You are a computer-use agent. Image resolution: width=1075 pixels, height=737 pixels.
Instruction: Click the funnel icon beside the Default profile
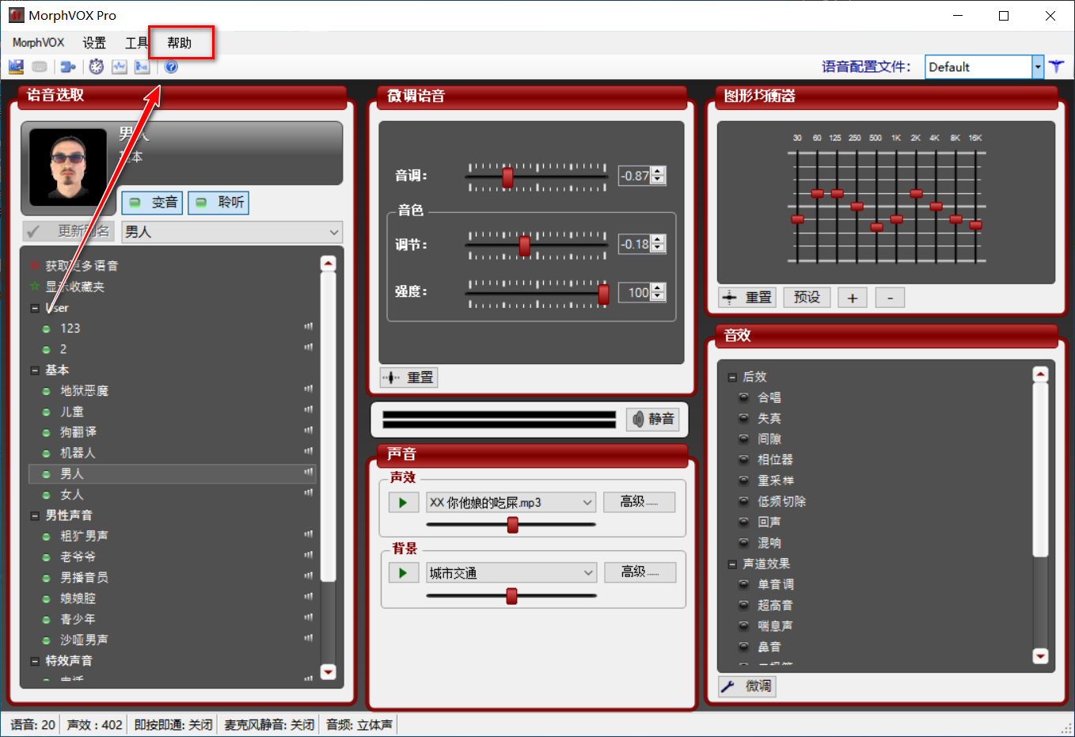pyautogui.click(x=1057, y=67)
